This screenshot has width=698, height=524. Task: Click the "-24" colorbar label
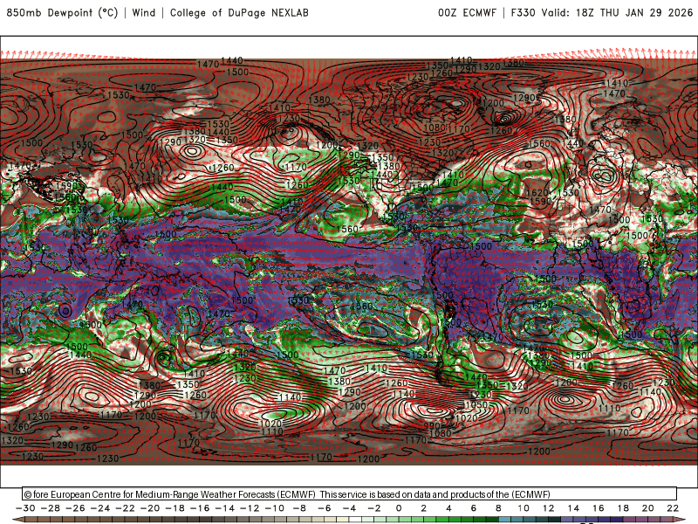tap(100, 508)
